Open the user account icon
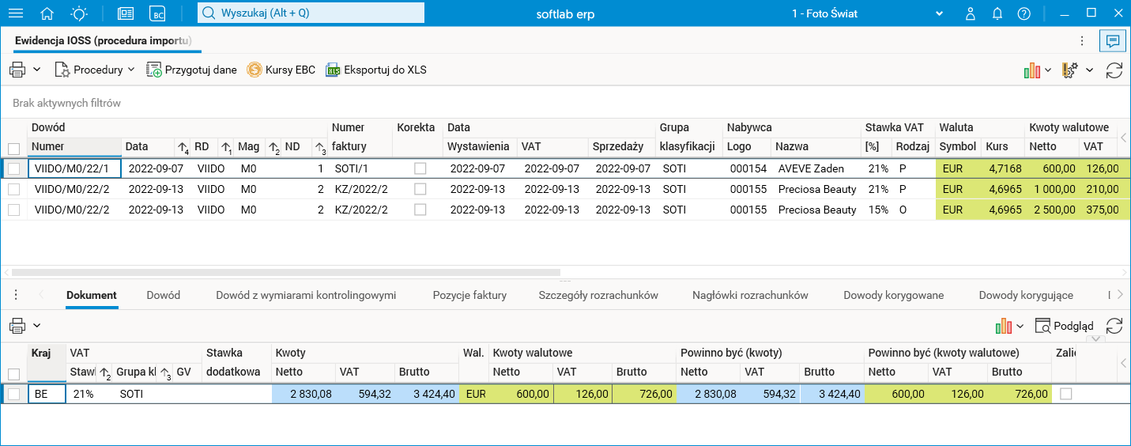This screenshot has width=1131, height=446. point(971,13)
